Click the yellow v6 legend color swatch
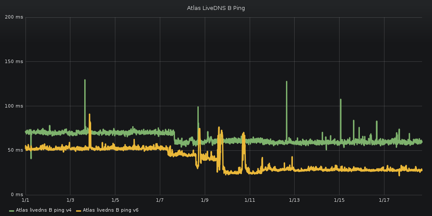 point(79,211)
